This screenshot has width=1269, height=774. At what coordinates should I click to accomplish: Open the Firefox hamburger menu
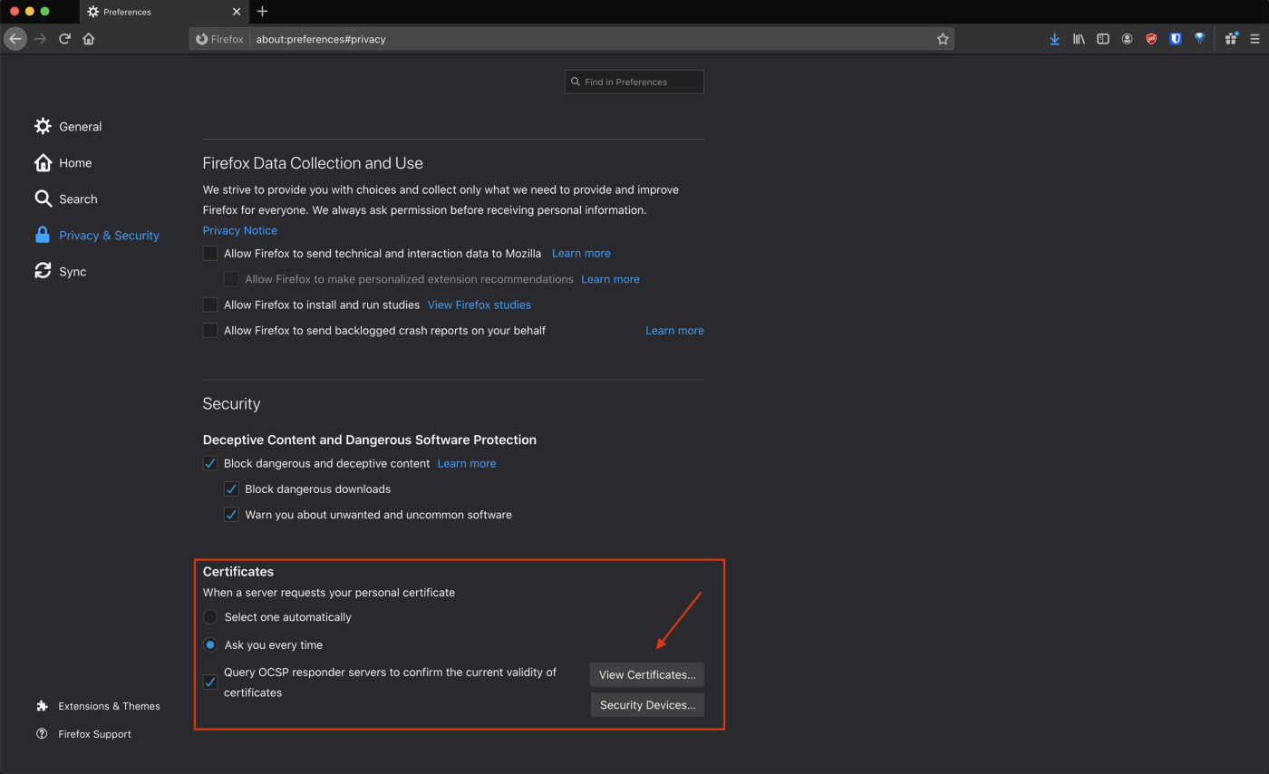click(x=1254, y=39)
